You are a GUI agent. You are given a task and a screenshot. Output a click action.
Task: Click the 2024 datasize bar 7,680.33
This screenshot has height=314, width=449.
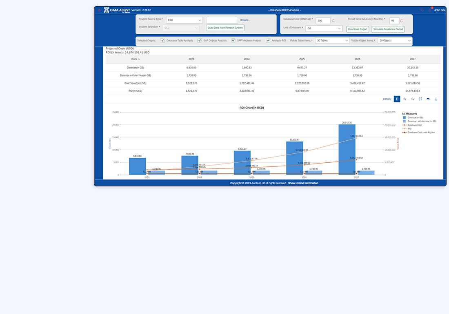click(190, 165)
